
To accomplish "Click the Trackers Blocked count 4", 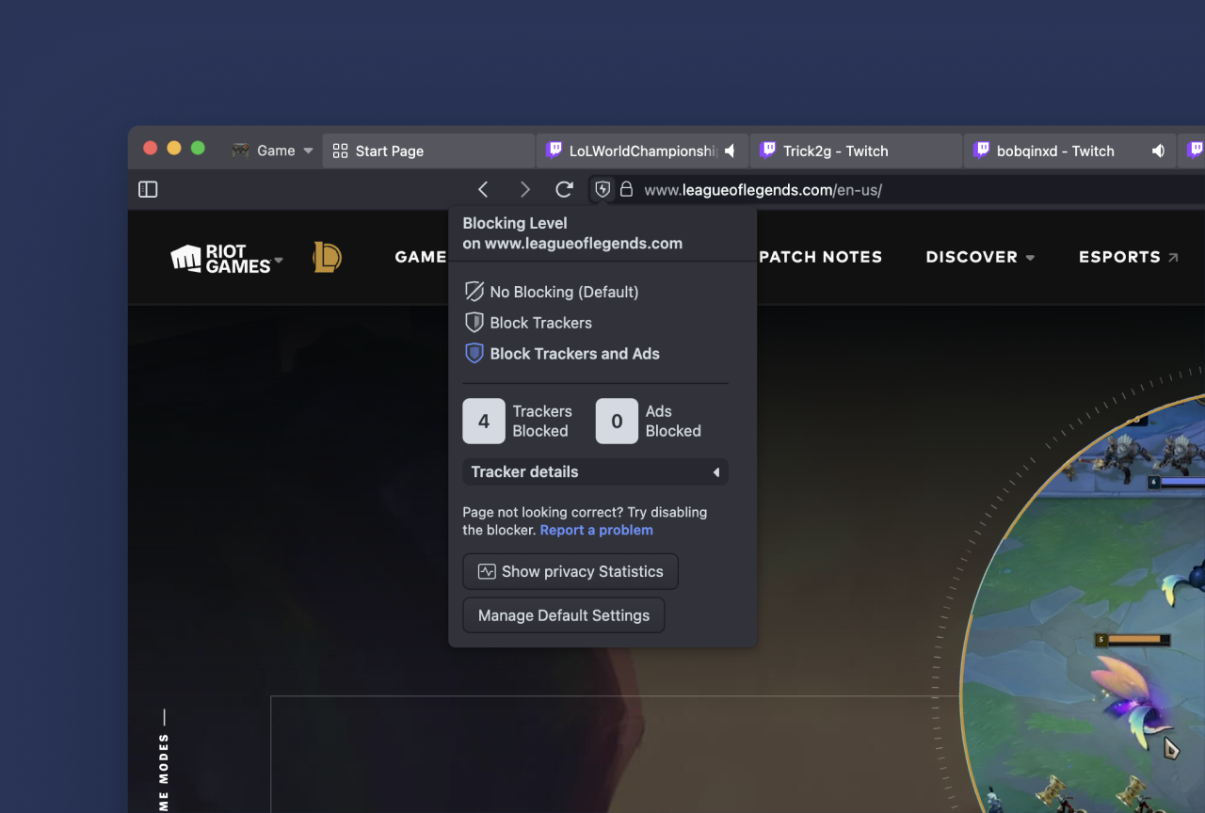I will point(484,422).
